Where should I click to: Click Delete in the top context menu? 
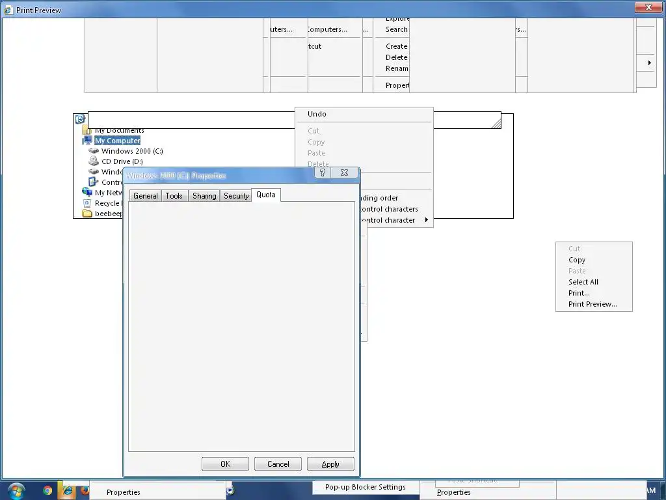(396, 57)
